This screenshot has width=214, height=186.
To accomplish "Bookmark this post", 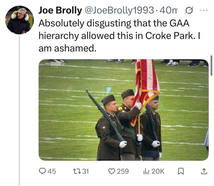I will [x=181, y=171].
